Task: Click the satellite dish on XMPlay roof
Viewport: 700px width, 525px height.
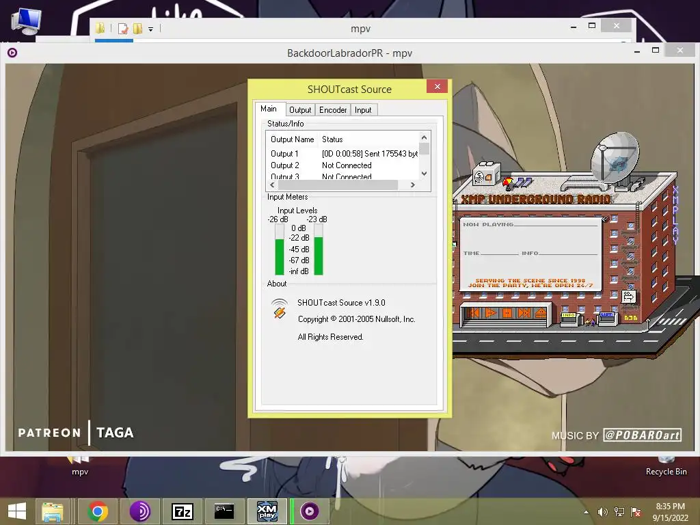Action: [615, 157]
